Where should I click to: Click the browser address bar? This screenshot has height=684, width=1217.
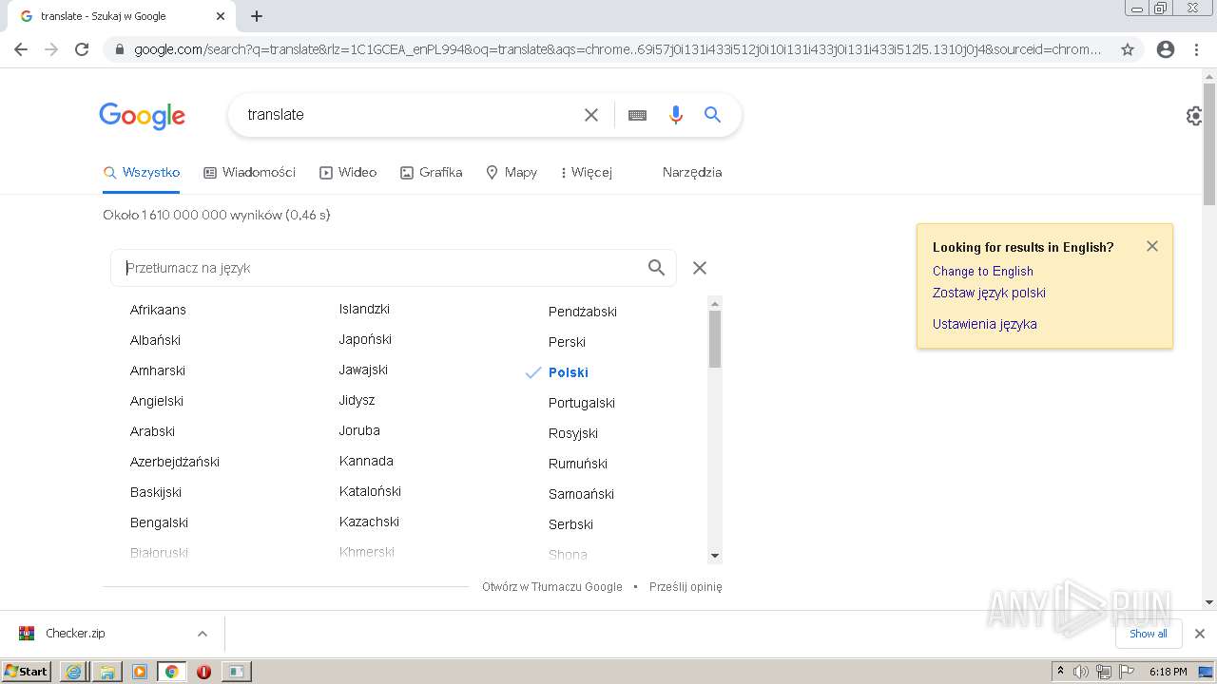point(618,49)
